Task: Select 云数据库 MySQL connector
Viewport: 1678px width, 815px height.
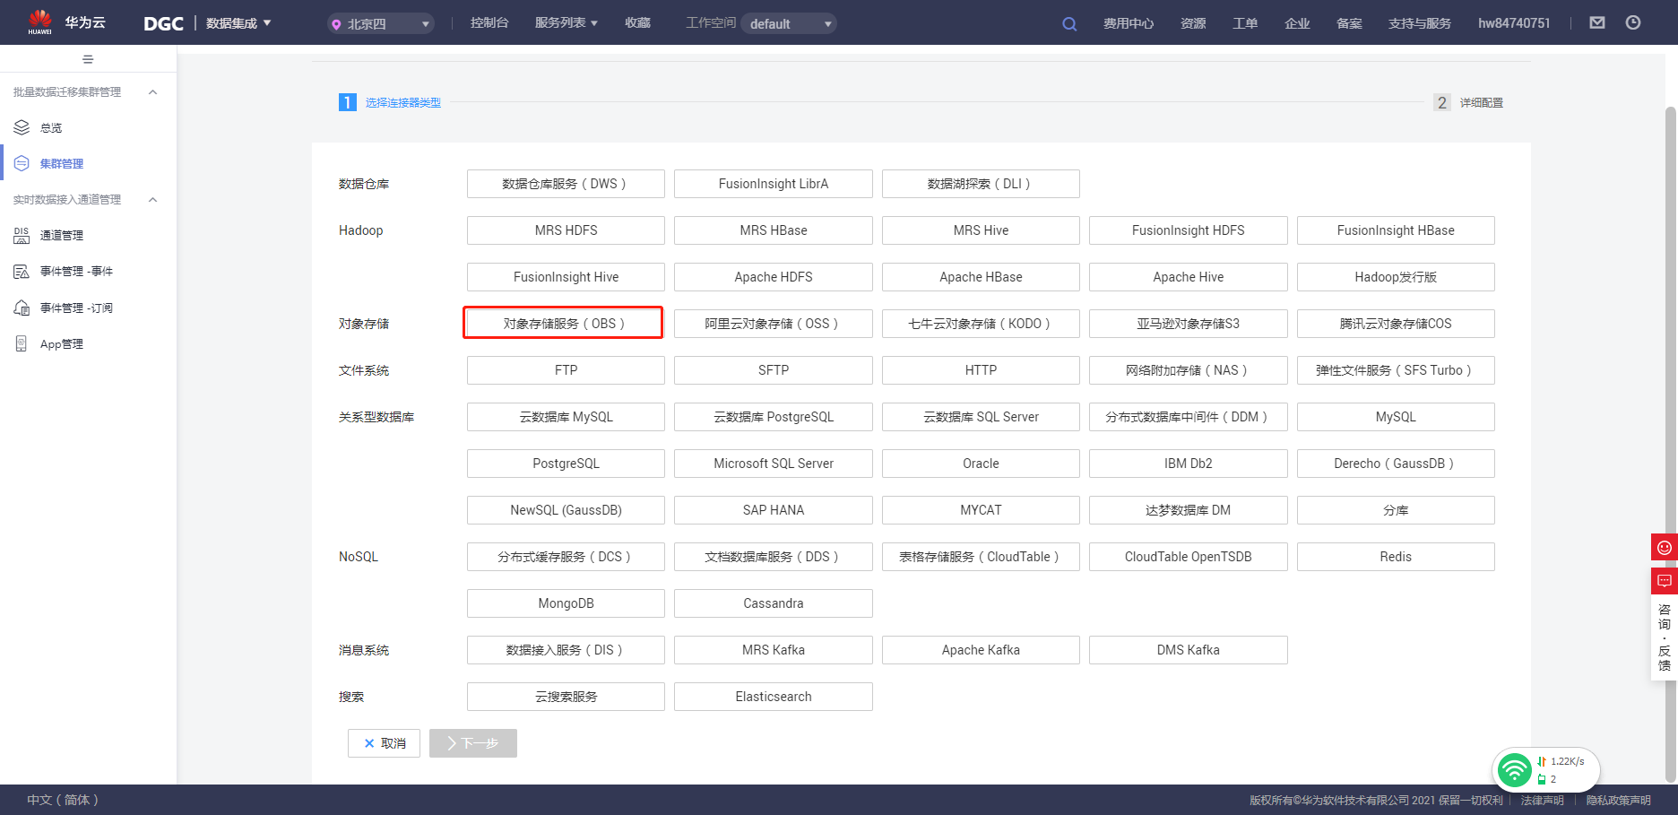Action: pyautogui.click(x=566, y=417)
